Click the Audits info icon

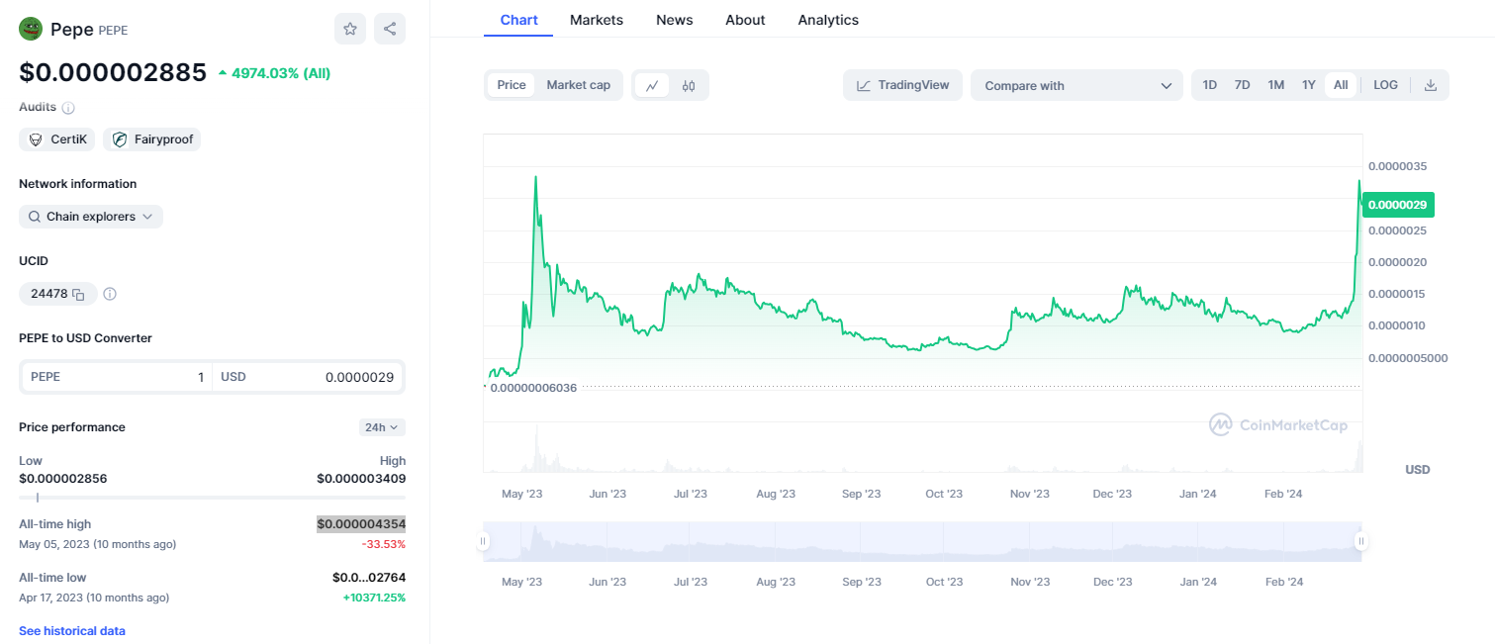(x=68, y=108)
